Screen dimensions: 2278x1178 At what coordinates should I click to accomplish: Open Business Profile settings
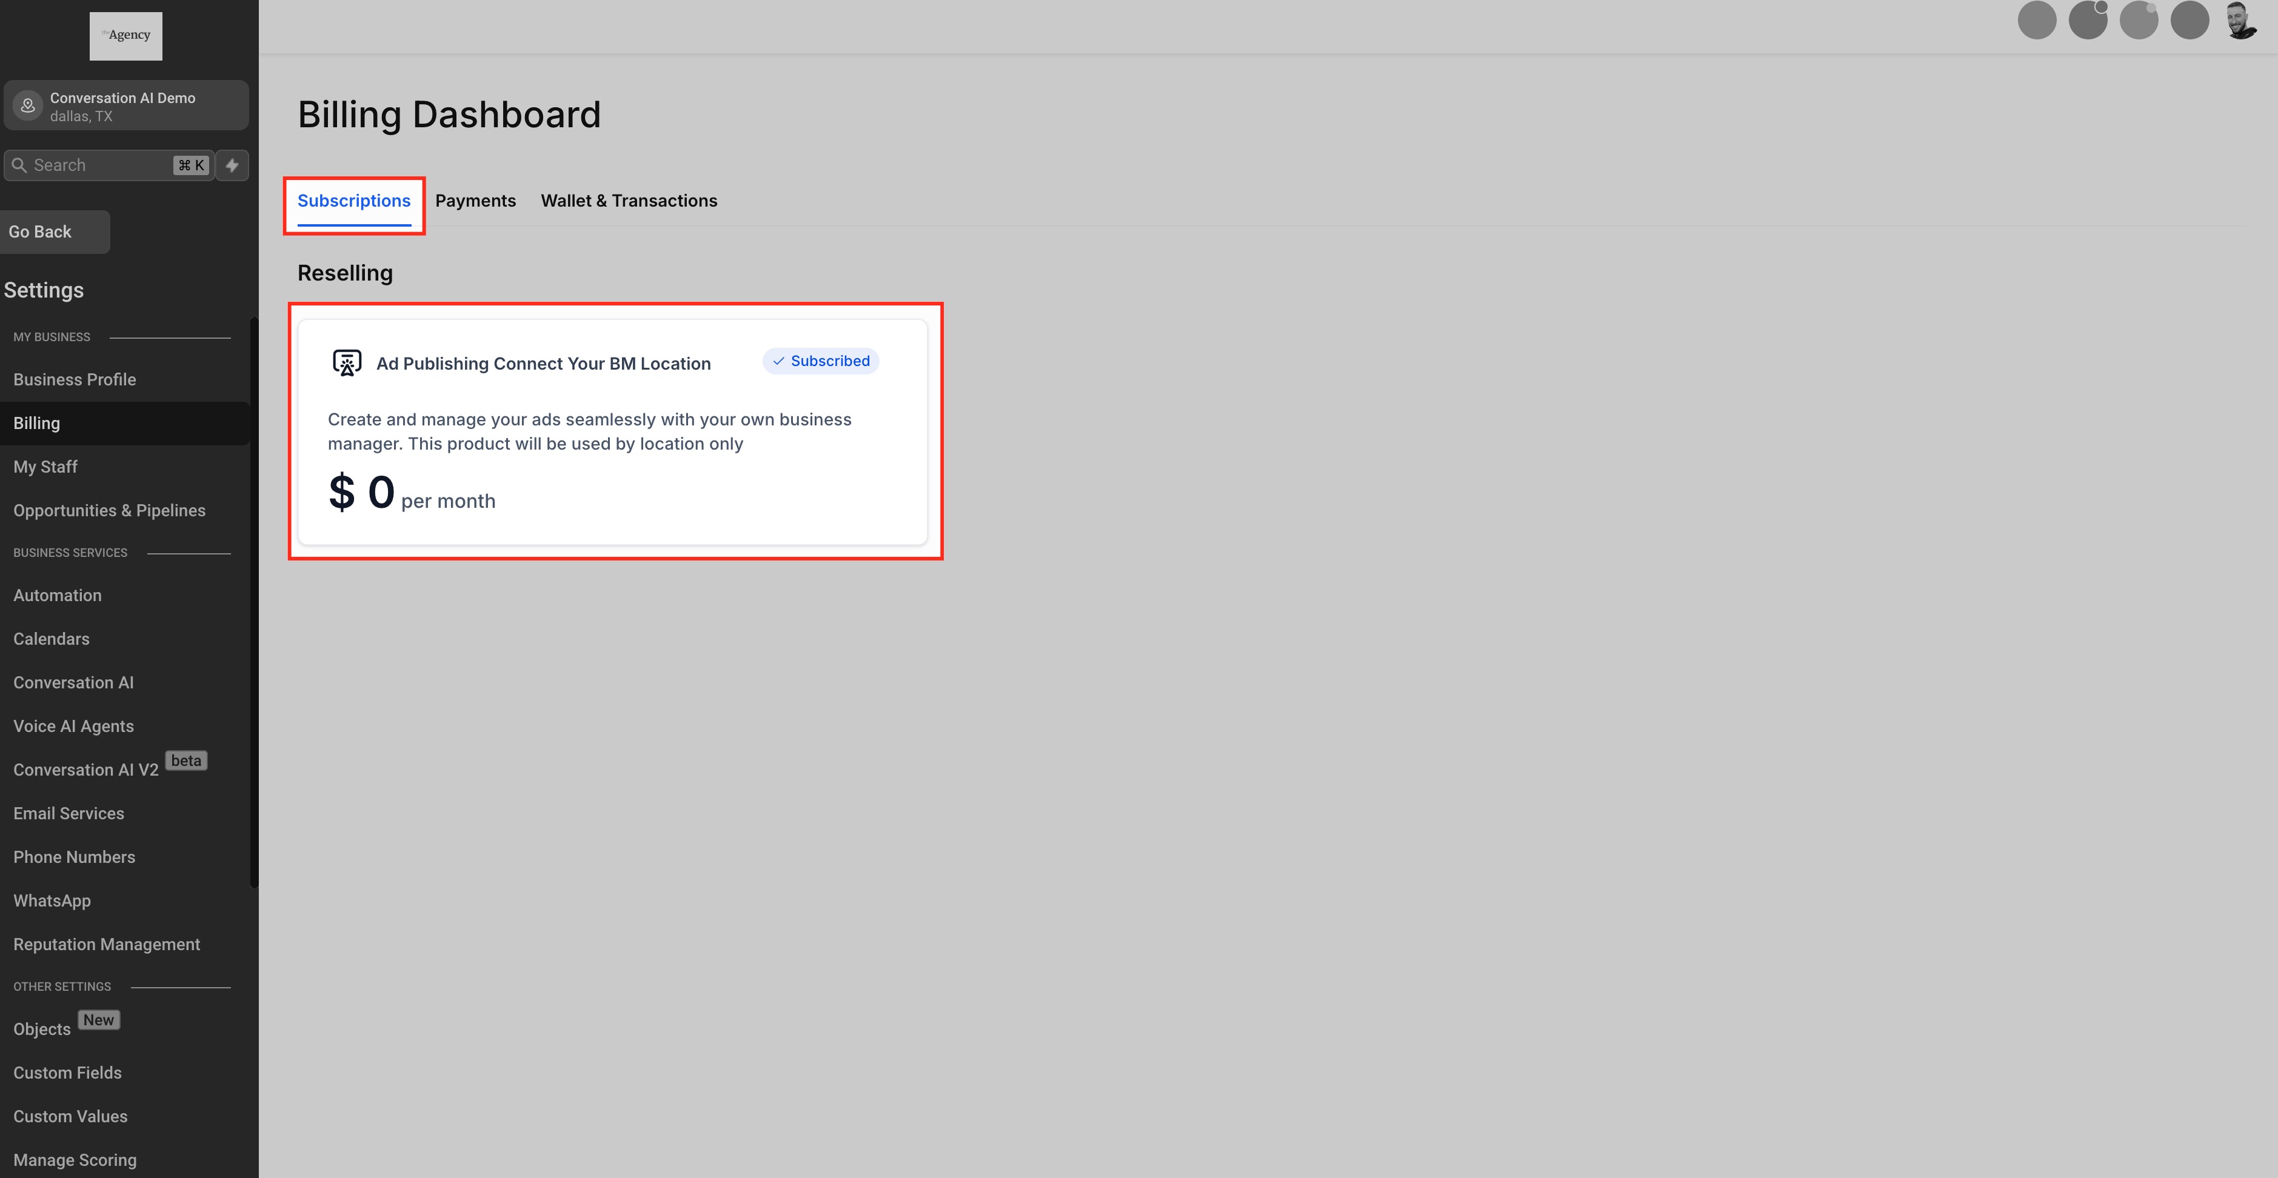pyautogui.click(x=75, y=379)
